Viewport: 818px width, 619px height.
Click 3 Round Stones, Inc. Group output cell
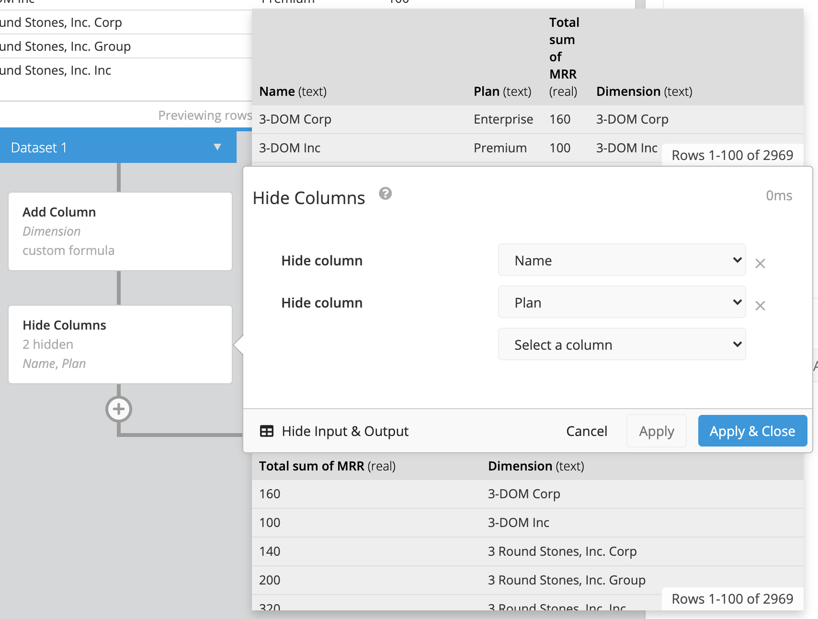[567, 580]
